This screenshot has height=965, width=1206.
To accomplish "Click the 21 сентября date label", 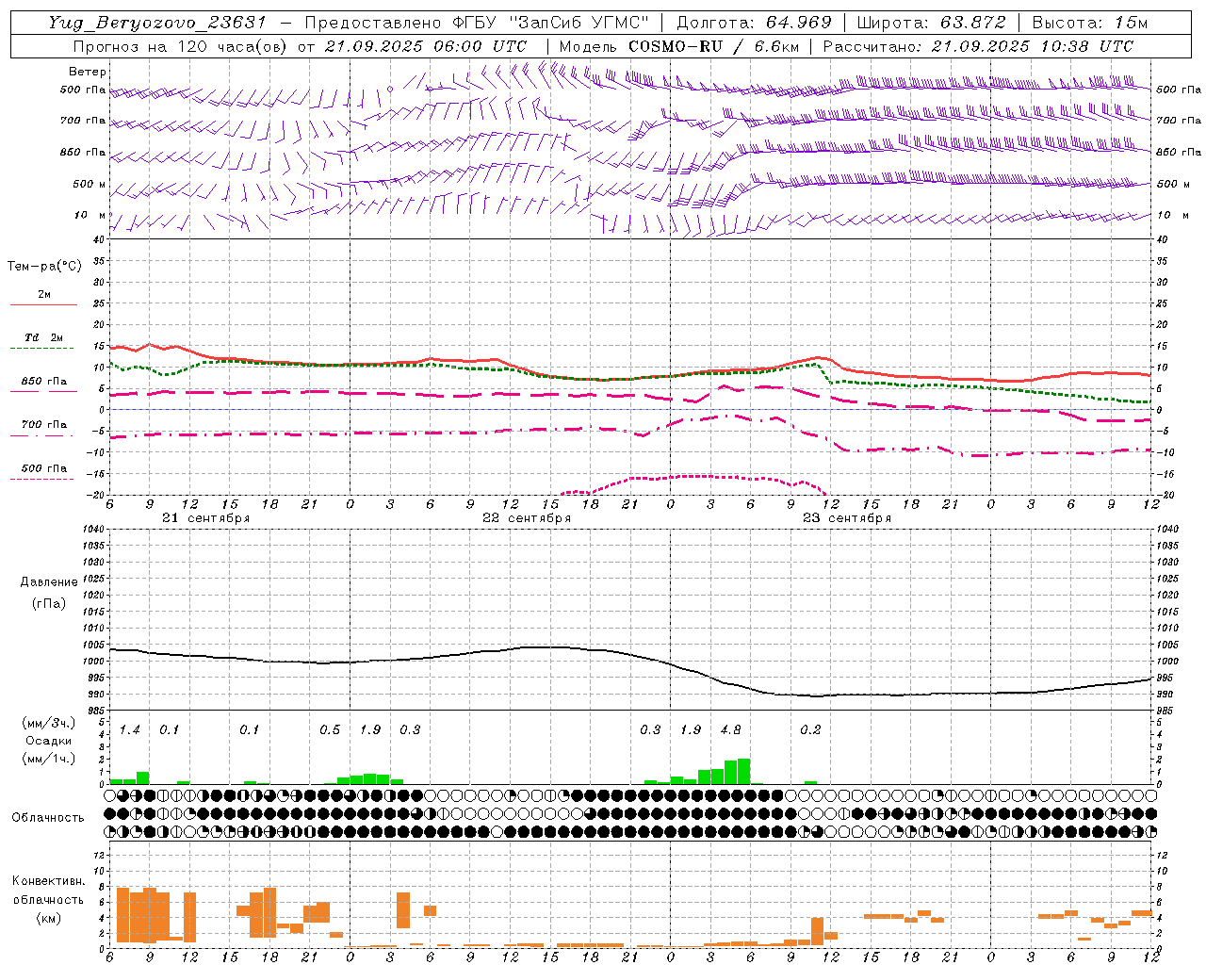I will click(x=205, y=518).
